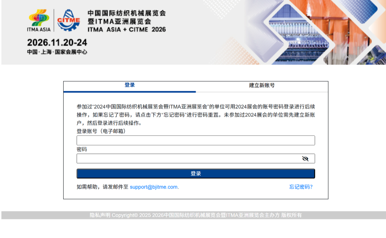The image size is (386, 238).
Task: Click the 中国·上海·国家会展中心 venue text
Action: (x=57, y=52)
